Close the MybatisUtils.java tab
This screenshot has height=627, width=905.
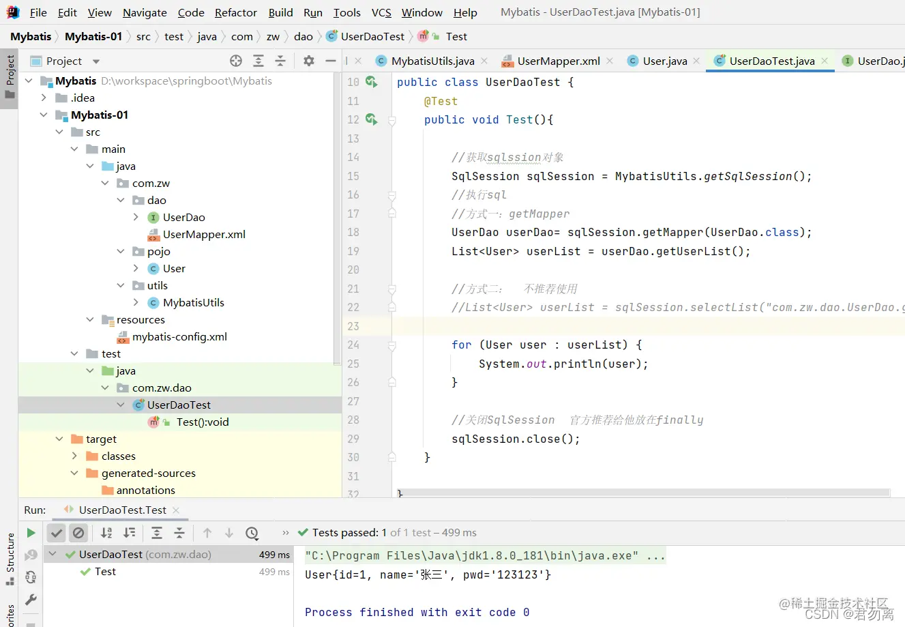(x=484, y=61)
